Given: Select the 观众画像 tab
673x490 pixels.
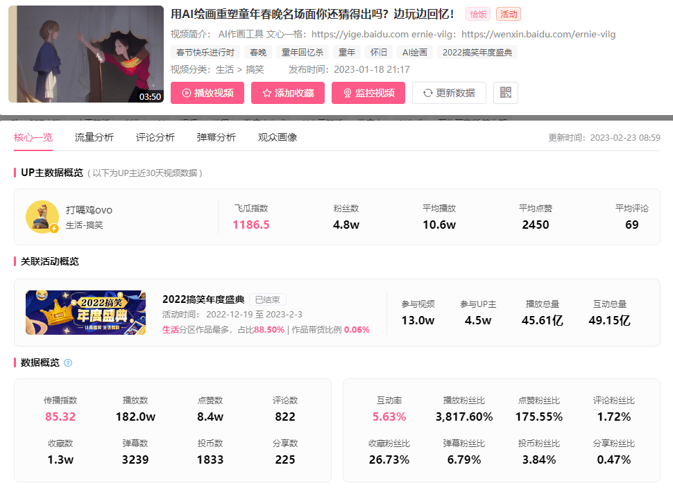Looking at the screenshot, I should click(x=278, y=137).
